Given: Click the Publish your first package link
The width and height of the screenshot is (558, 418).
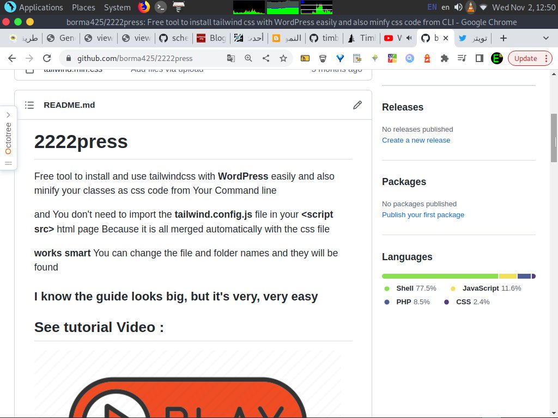Looking at the screenshot, I should [x=423, y=214].
